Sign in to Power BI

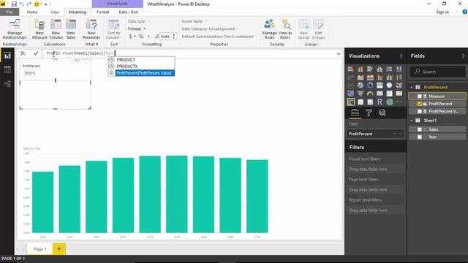pos(442,12)
